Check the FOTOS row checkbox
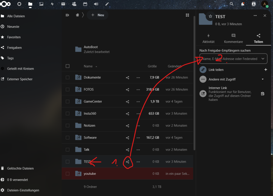The image size is (273, 196). pyautogui.click(x=67, y=89)
